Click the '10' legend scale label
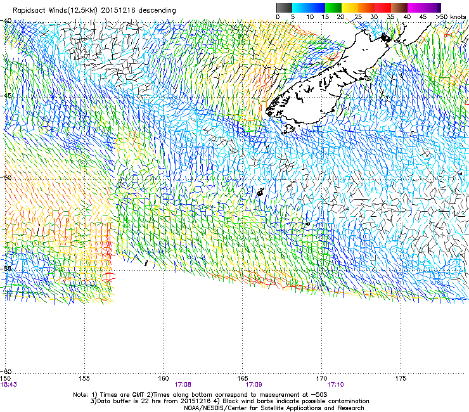 [310, 17]
